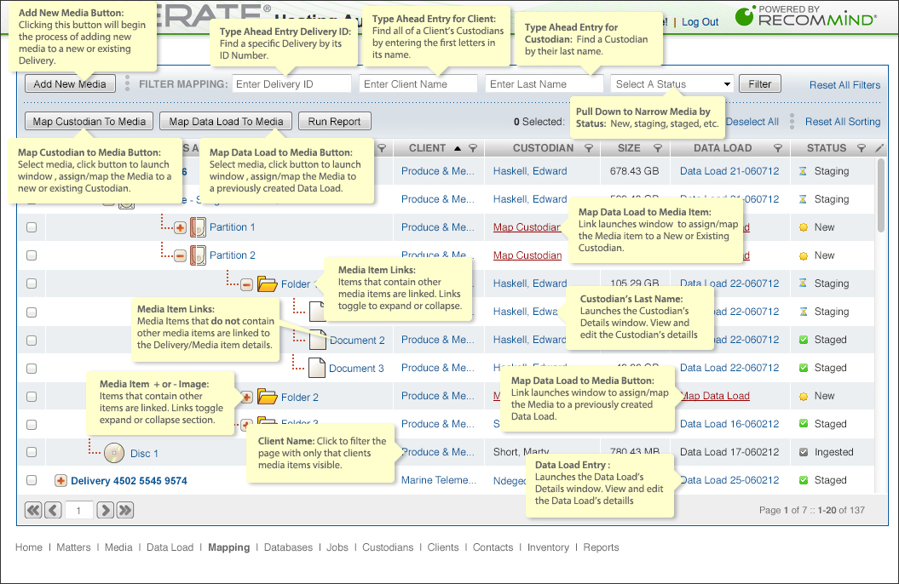Viewport: 899px width, 584px height.
Task: Check the Partition 1 row checkbox
Action: click(x=32, y=227)
